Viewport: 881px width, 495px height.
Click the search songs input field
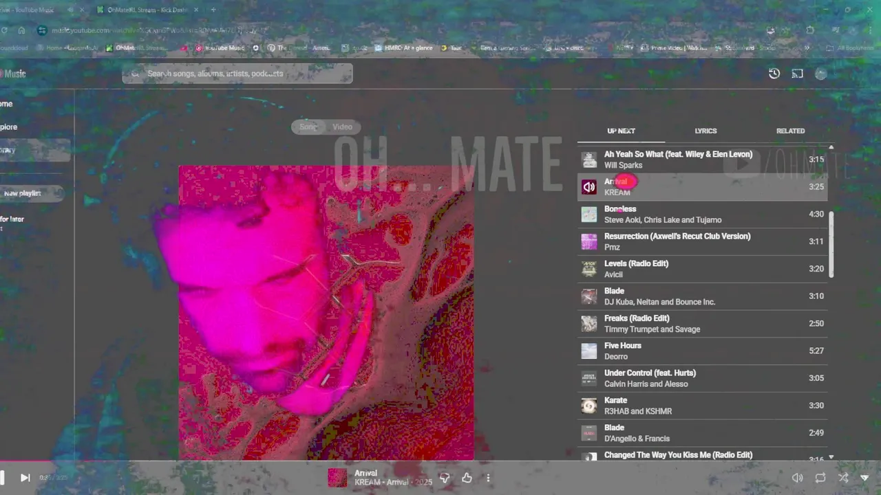coord(237,74)
